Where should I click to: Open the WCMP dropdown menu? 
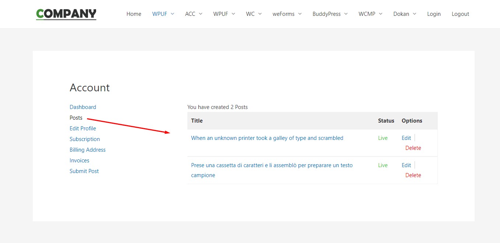pos(370,14)
